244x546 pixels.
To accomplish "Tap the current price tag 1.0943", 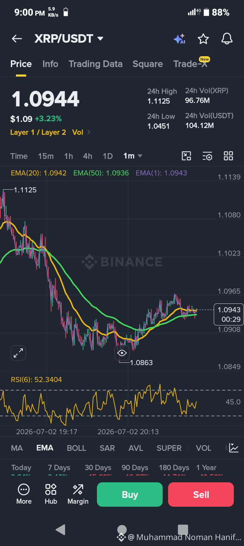I will click(229, 314).
